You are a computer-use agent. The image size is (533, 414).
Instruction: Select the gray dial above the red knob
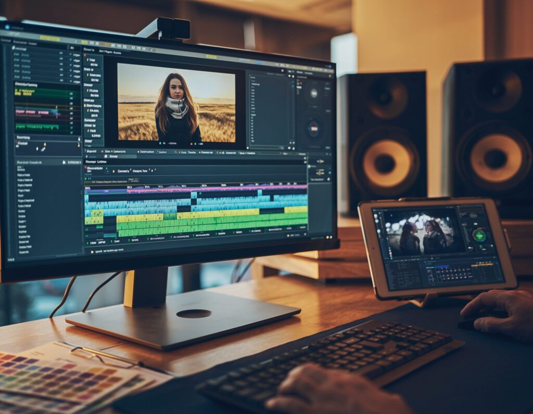[x=314, y=93]
